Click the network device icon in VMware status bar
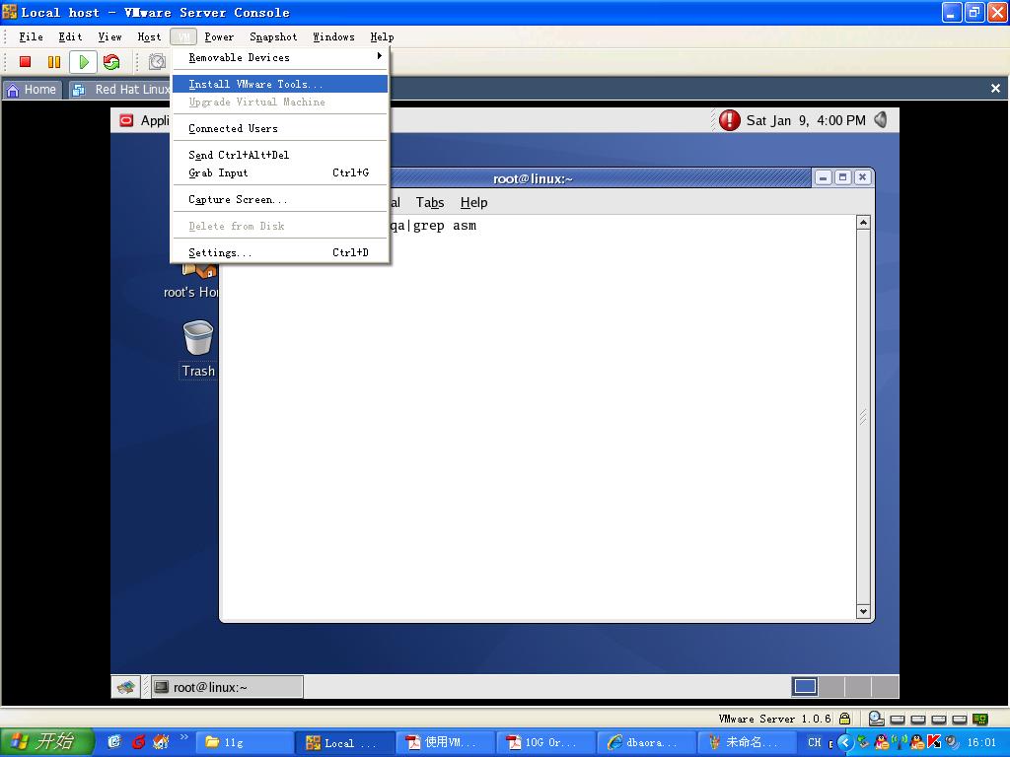Image resolution: width=1010 pixels, height=757 pixels. pyautogui.click(x=979, y=719)
